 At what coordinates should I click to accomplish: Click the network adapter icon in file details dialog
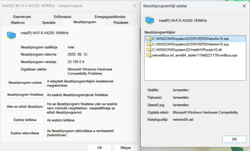tap(150, 20)
